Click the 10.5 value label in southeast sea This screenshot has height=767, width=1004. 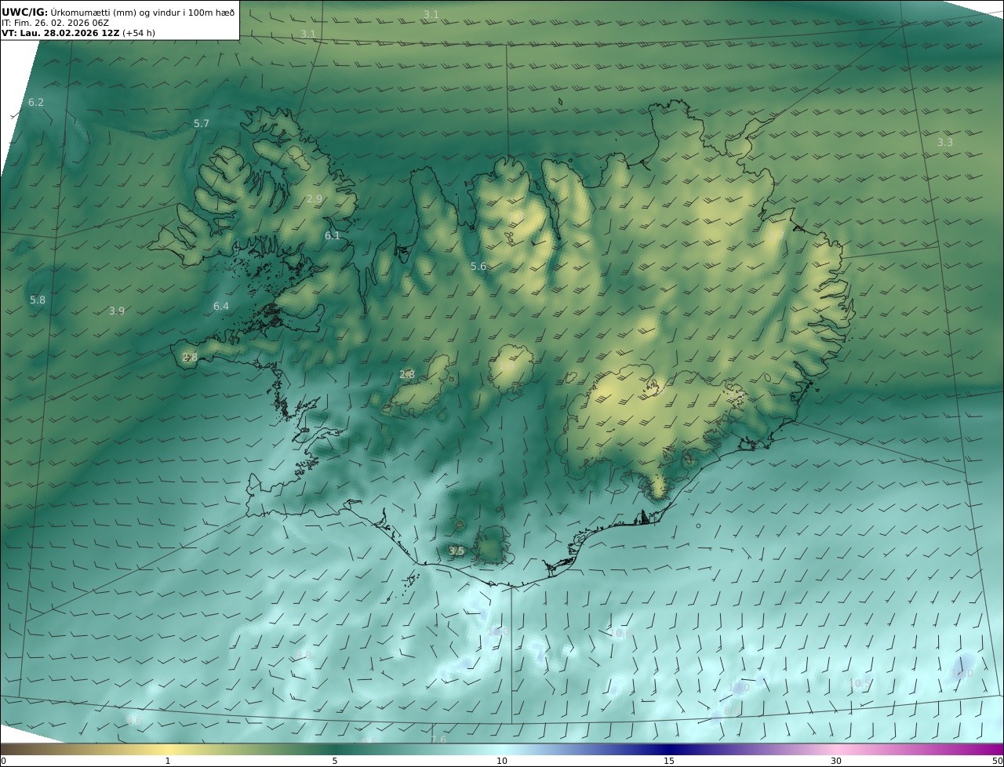860,684
